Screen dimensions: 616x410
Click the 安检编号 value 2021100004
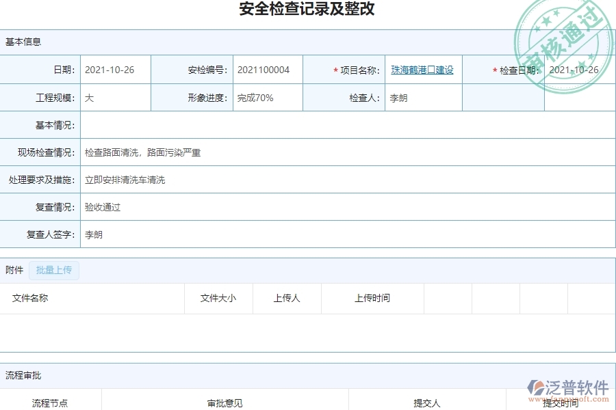(264, 69)
